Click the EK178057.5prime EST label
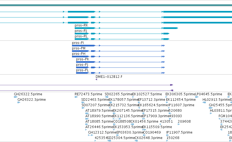This screenshot has height=142, width=232. 123,100
